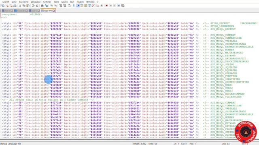Open the View menu
The height and width of the screenshot is (145, 259).
tap(14, 2)
